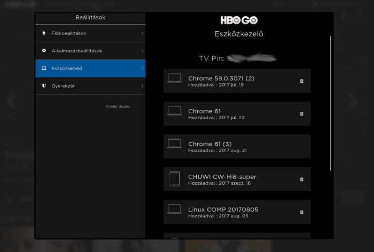The image size is (374, 252).
Task: Click laptop icon of Linux COMP 20170805
Action: pyautogui.click(x=174, y=209)
